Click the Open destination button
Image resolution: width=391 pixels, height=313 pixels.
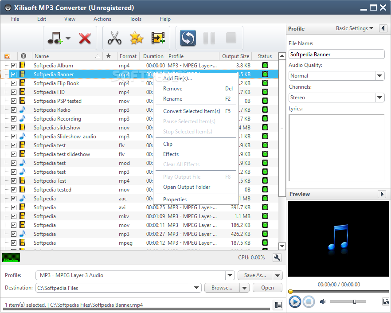point(267,288)
